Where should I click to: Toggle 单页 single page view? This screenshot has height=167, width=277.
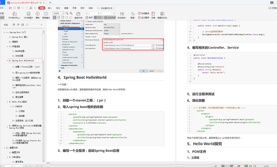[89, 18]
